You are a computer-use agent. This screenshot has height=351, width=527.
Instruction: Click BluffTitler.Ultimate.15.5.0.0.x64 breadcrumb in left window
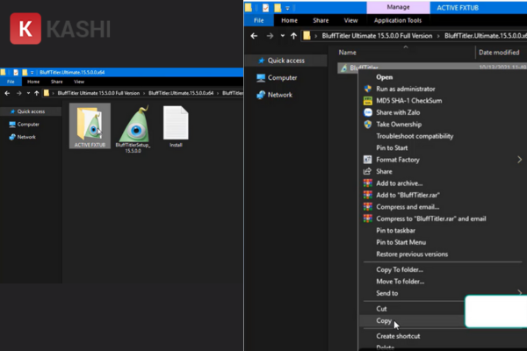pyautogui.click(x=181, y=93)
